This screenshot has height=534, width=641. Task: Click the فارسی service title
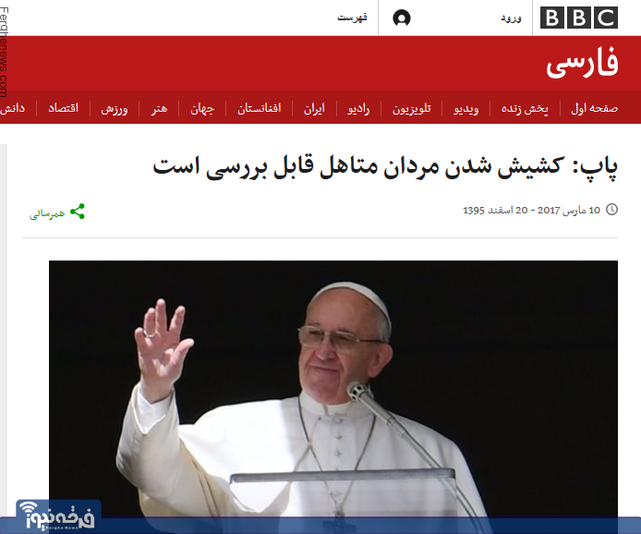pyautogui.click(x=582, y=63)
